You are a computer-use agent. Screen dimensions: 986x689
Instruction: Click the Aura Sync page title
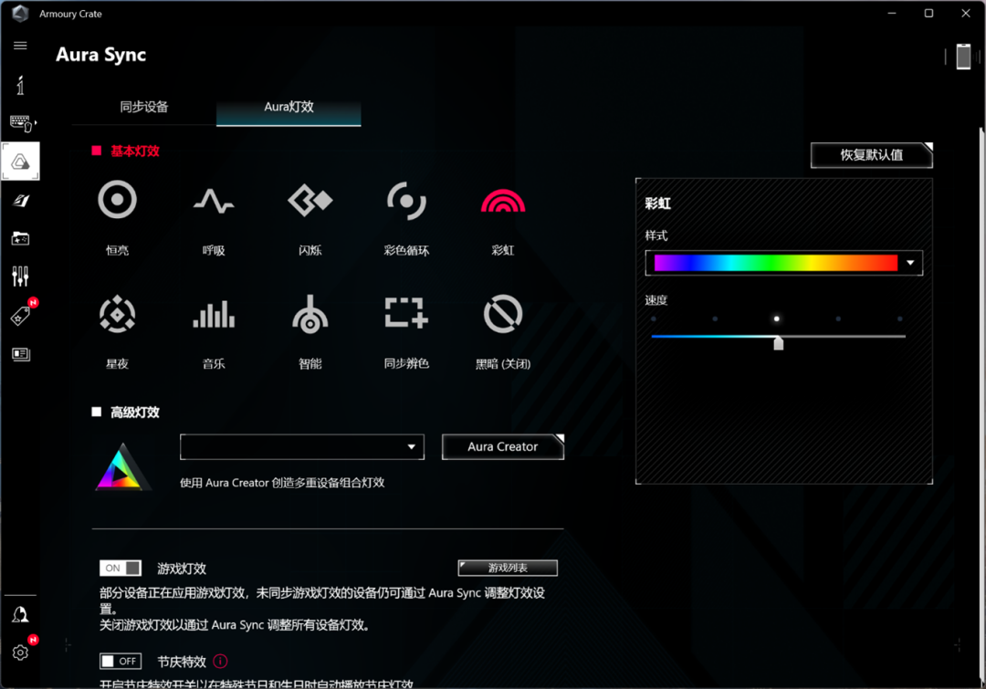100,55
